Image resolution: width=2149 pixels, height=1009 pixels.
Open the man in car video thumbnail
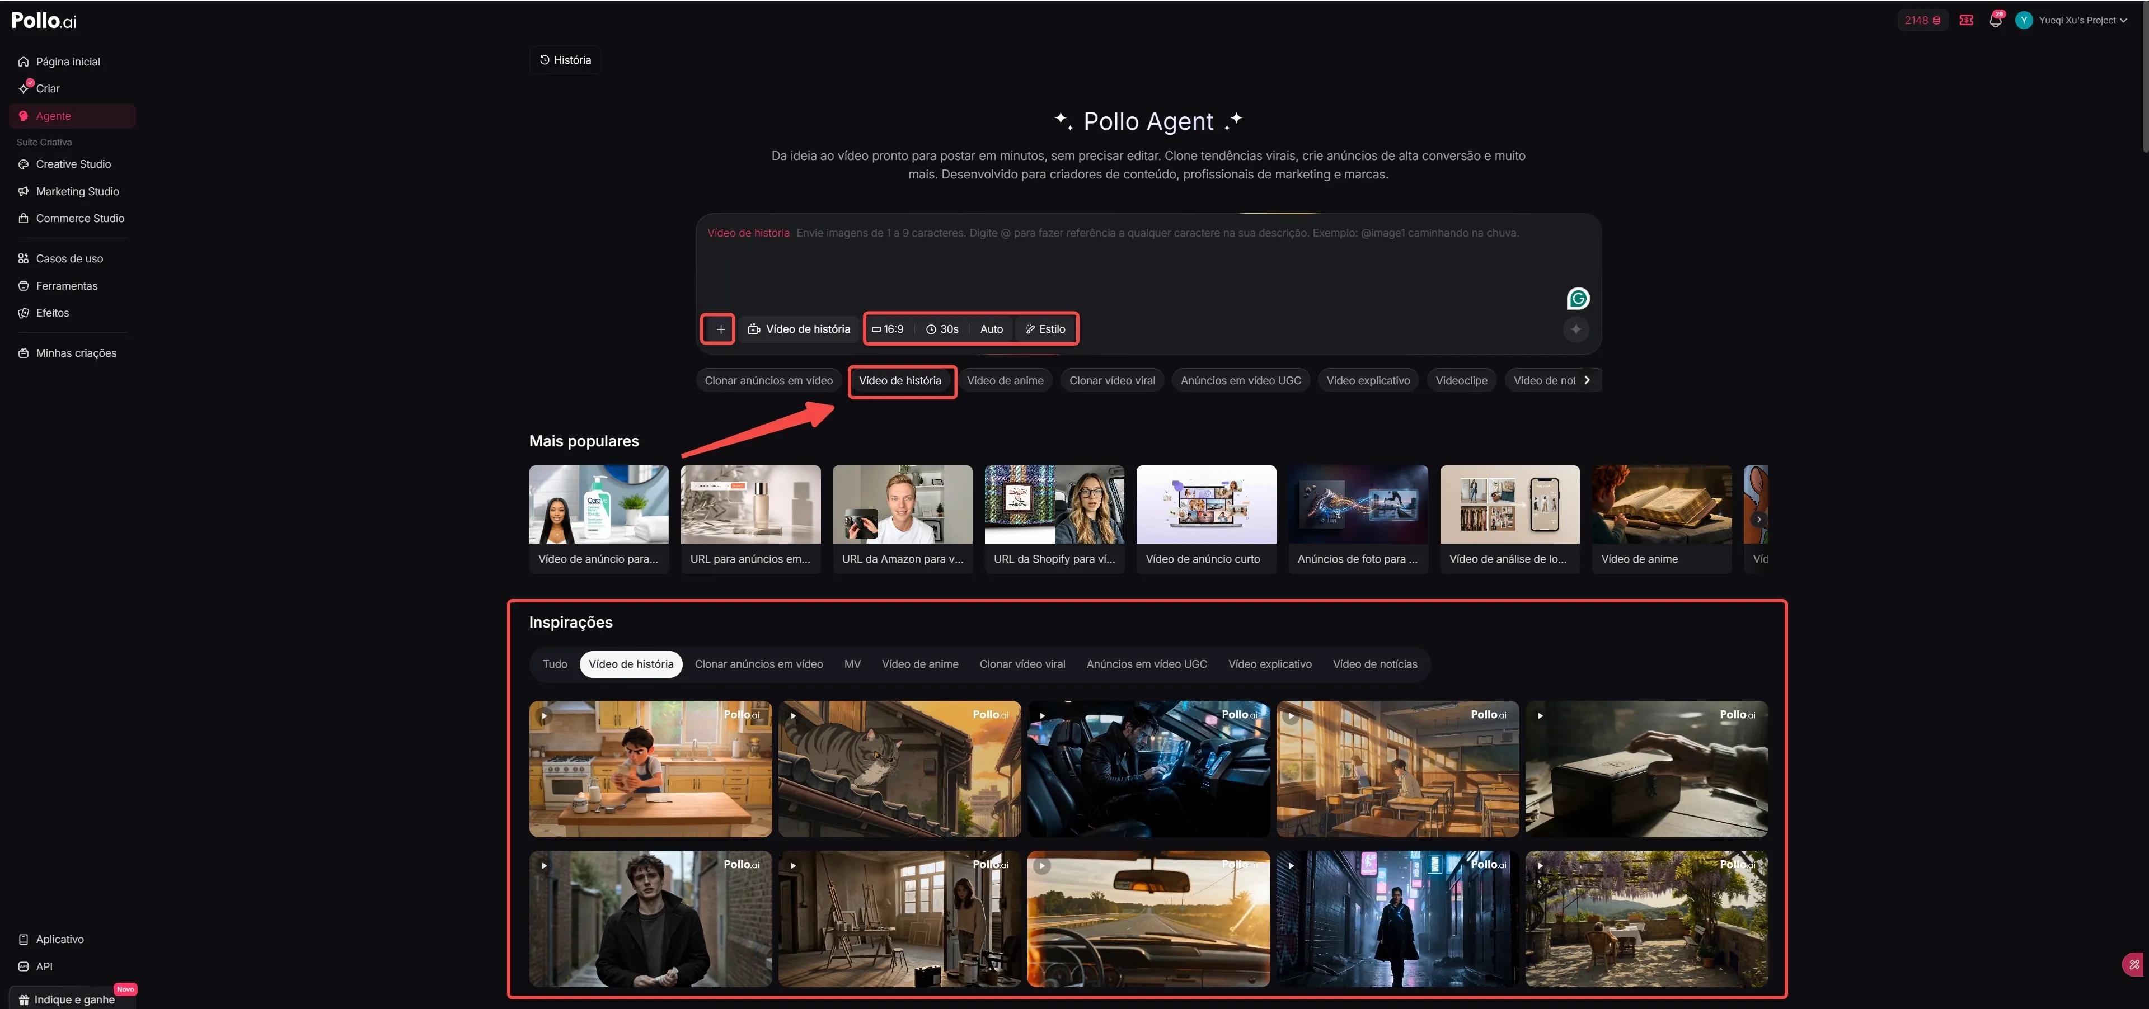coord(1148,769)
